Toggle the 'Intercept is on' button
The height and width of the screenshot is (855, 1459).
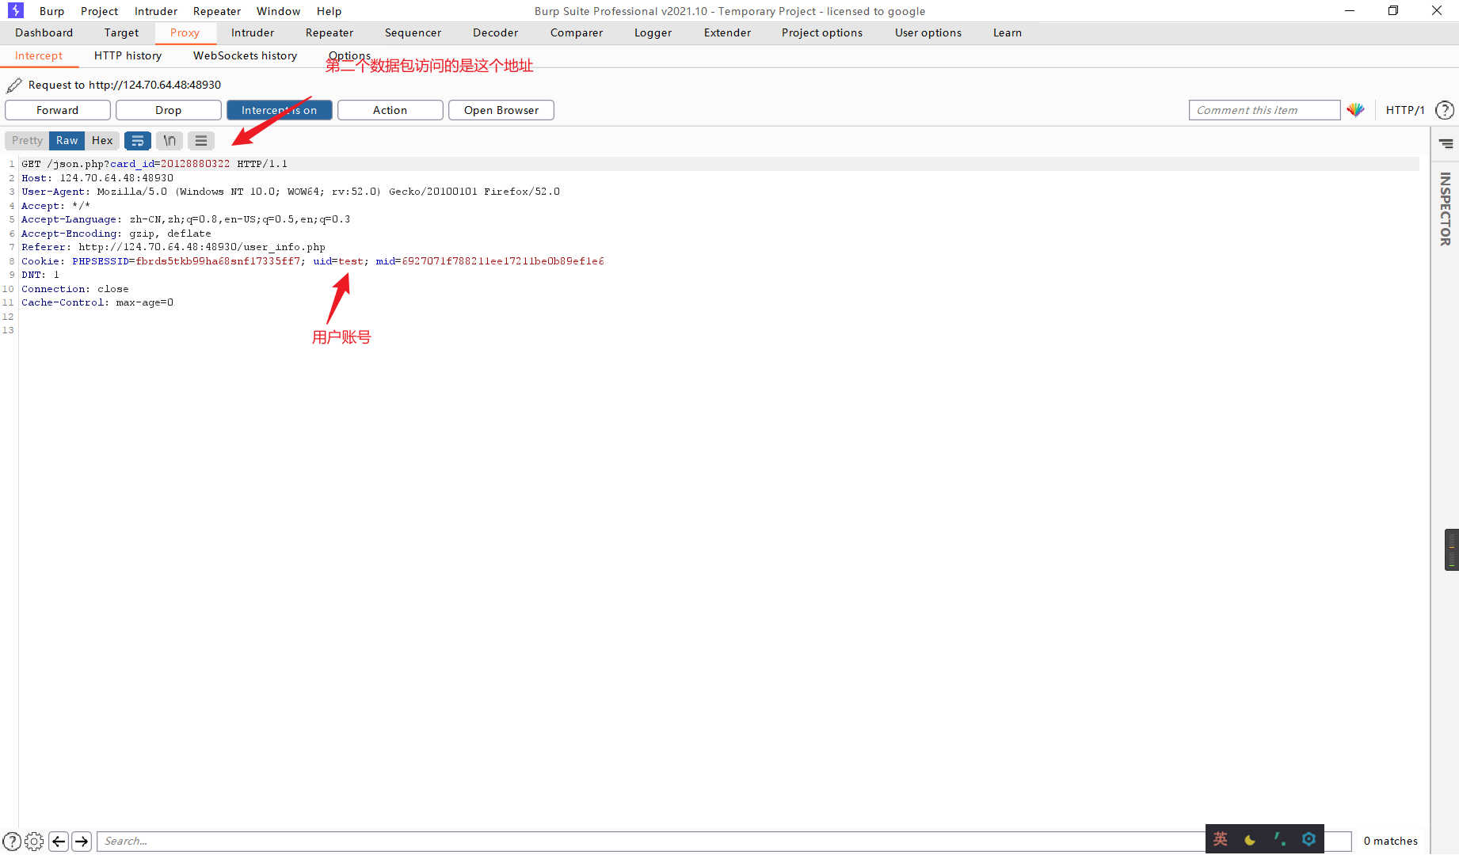coord(280,110)
